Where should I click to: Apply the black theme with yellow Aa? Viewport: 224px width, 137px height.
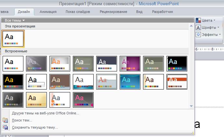tap(13, 82)
